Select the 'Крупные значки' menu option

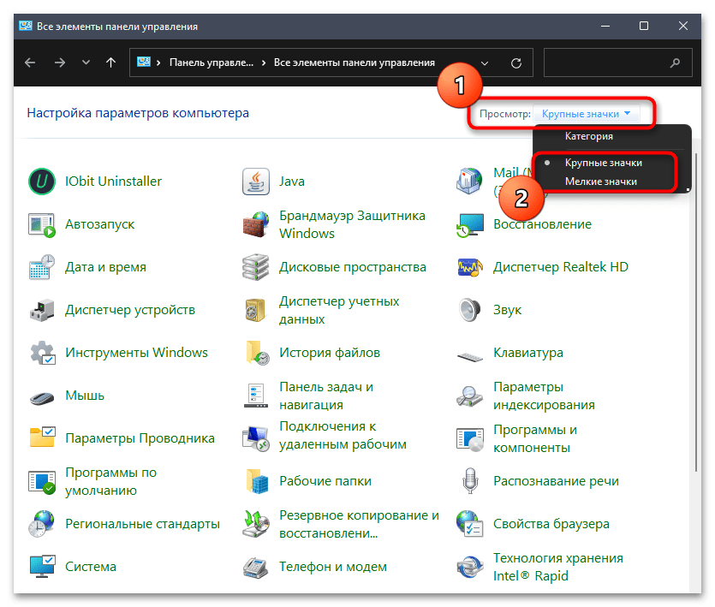(x=603, y=162)
